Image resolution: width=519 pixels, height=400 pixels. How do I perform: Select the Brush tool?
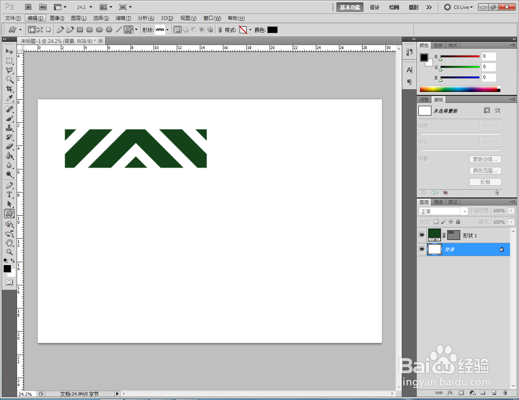pos(9,118)
